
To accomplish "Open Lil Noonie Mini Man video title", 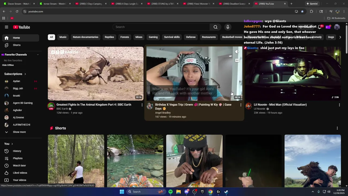I will tap(280, 105).
